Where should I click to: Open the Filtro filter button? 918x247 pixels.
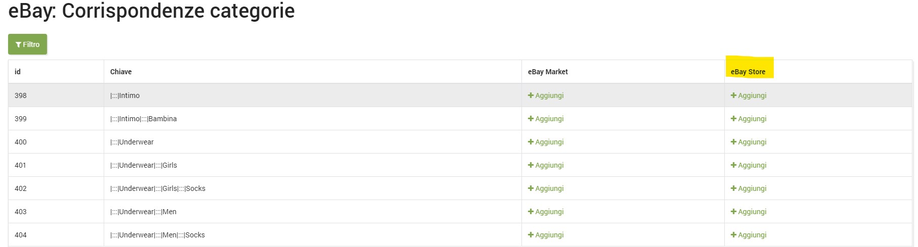[x=28, y=44]
